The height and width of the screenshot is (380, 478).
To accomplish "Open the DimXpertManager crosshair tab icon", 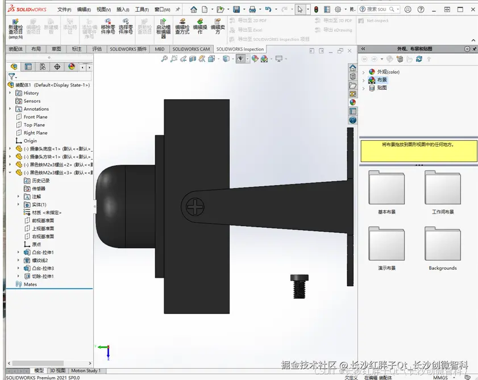I will coord(57,66).
